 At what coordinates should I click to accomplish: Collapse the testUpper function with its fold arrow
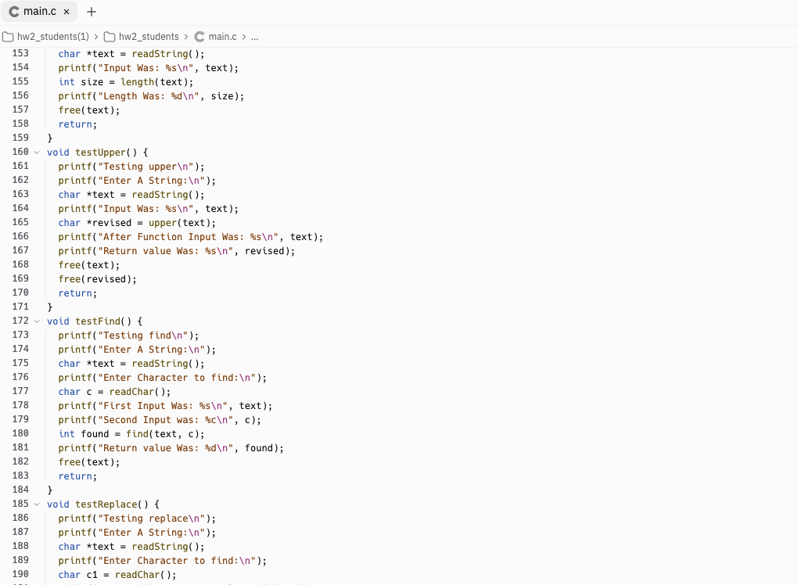[x=36, y=152]
